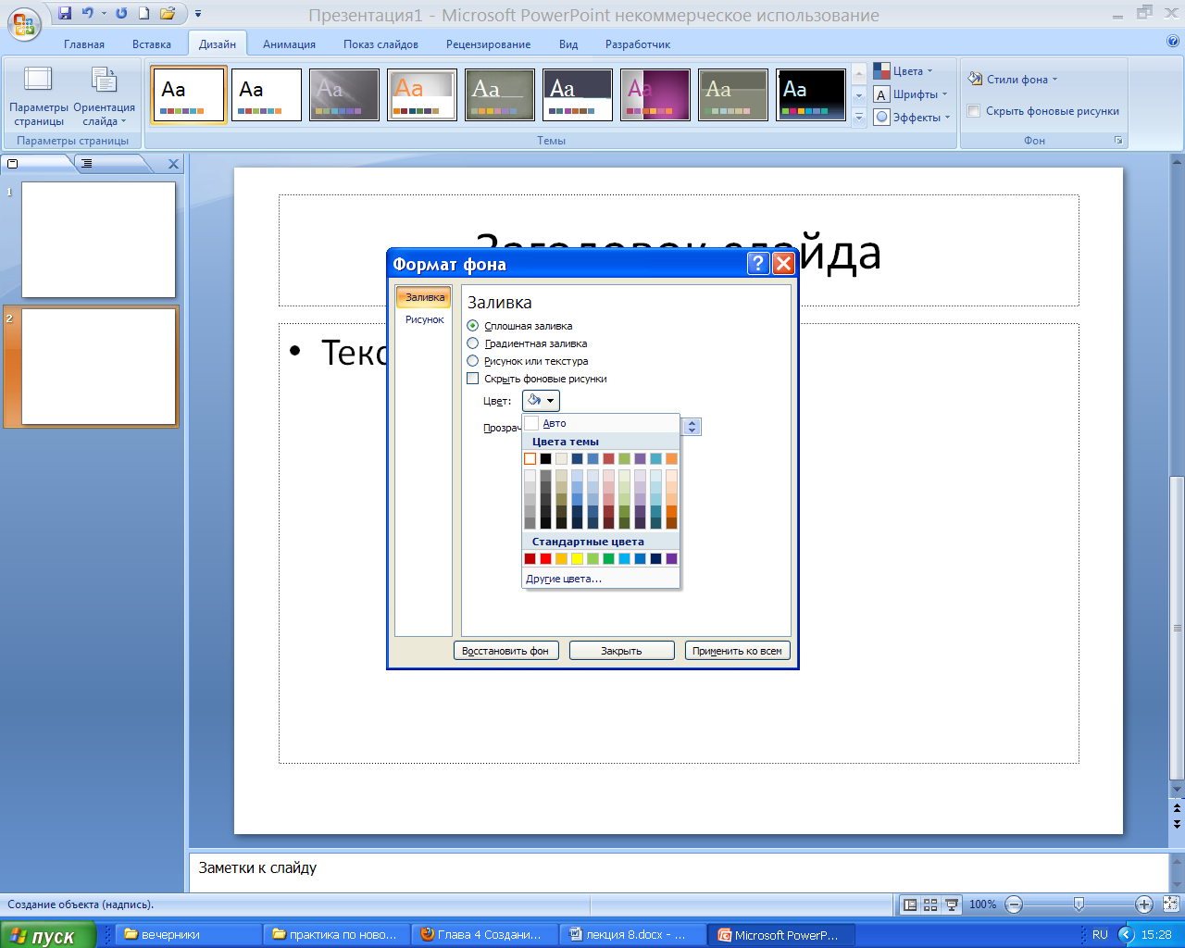The image size is (1185, 948).
Task: Go to the next slide using double arrow
Action: coord(1177,823)
